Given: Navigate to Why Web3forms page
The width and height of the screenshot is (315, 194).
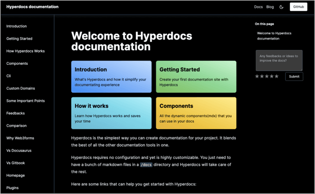Looking at the screenshot, I should click(x=20, y=138).
